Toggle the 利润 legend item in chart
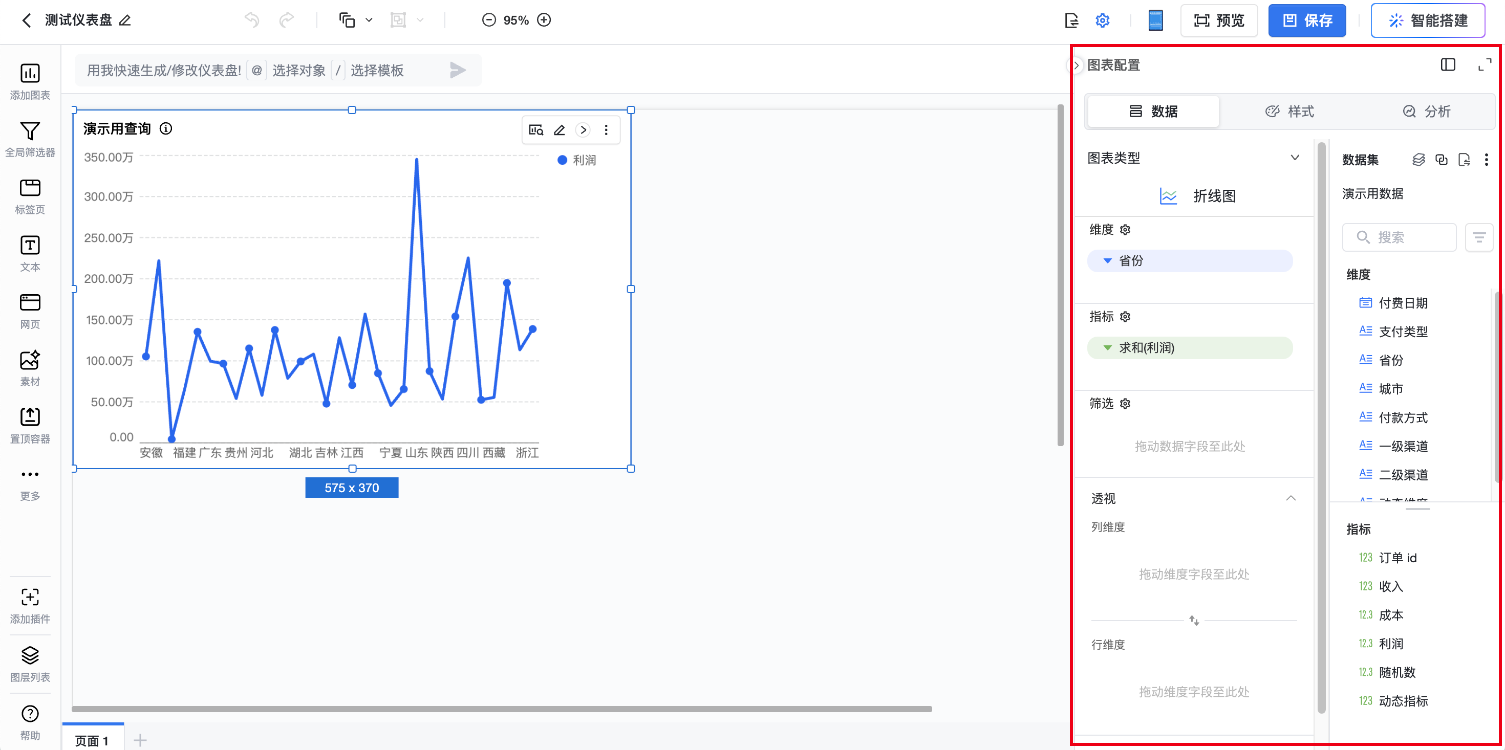The width and height of the screenshot is (1505, 750). click(576, 160)
